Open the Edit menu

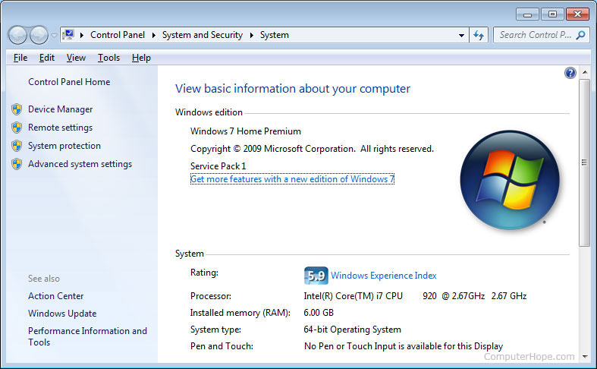pyautogui.click(x=47, y=58)
